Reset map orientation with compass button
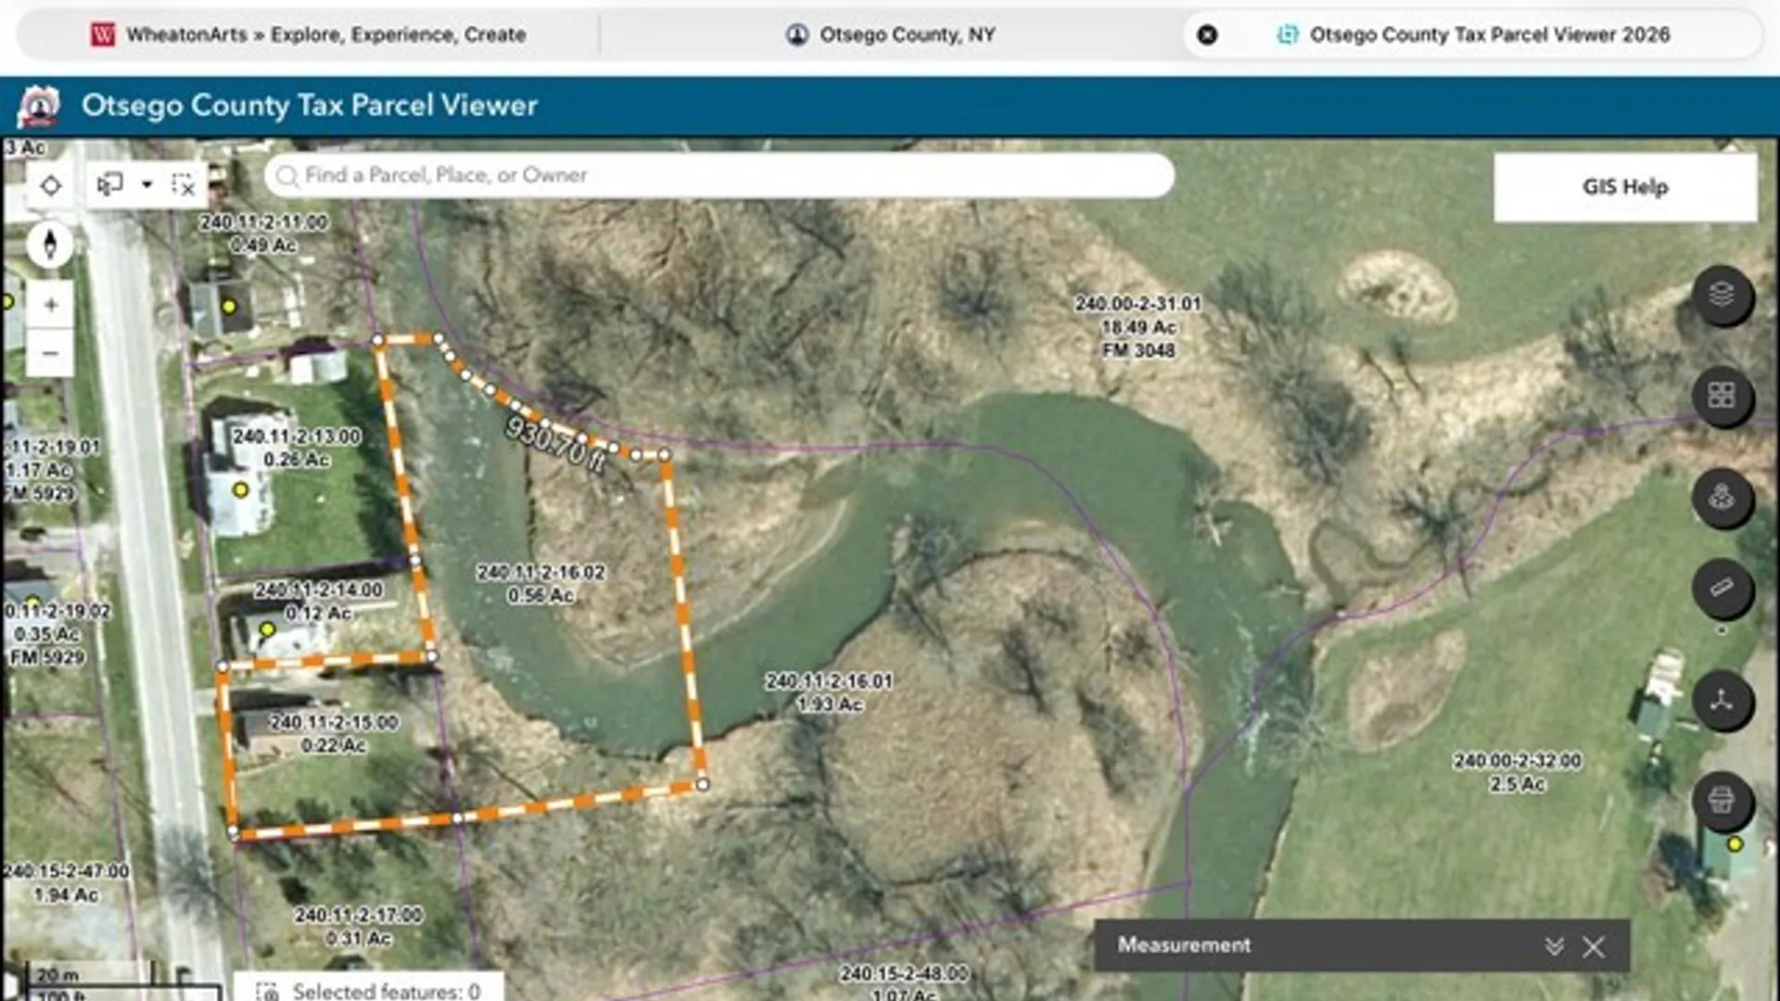This screenshot has height=1001, width=1780. pos(50,245)
